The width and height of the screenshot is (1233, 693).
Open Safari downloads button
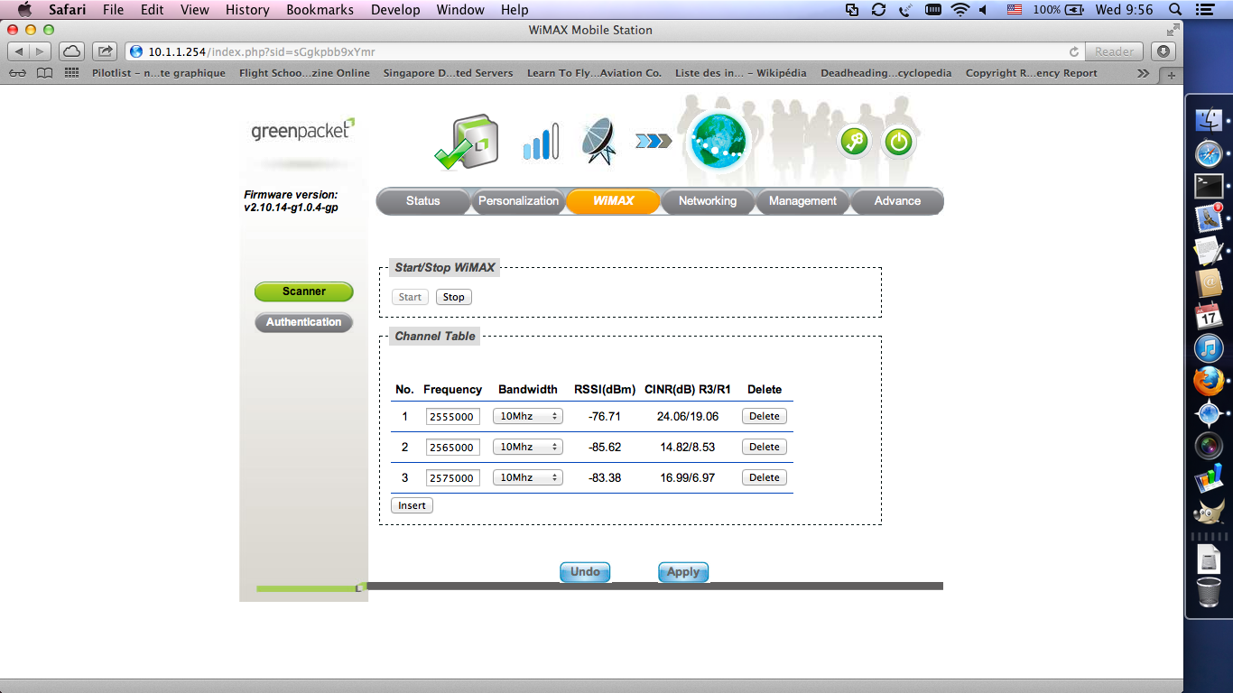[1164, 51]
